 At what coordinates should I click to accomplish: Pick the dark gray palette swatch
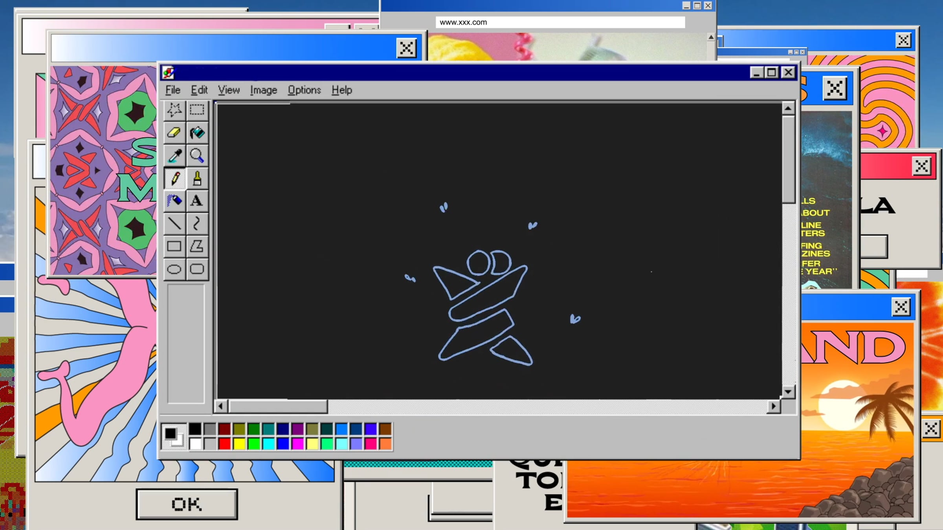pyautogui.click(x=209, y=429)
